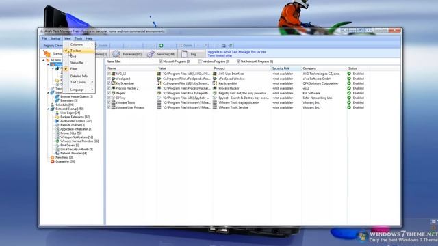The height and width of the screenshot is (246, 438).
Task: Select the Known DLLs tree item
Action: [x=71, y=133]
